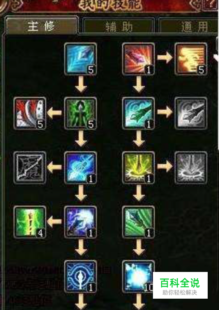Select the orange flame streak skill icon
Viewport: 219px width, 310px height.
click(x=191, y=59)
